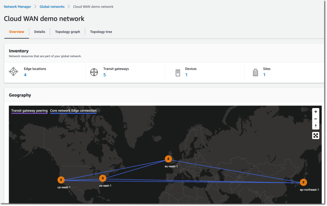Toggle the Core network Edge connection layer
327x206 pixels.
tap(73, 111)
